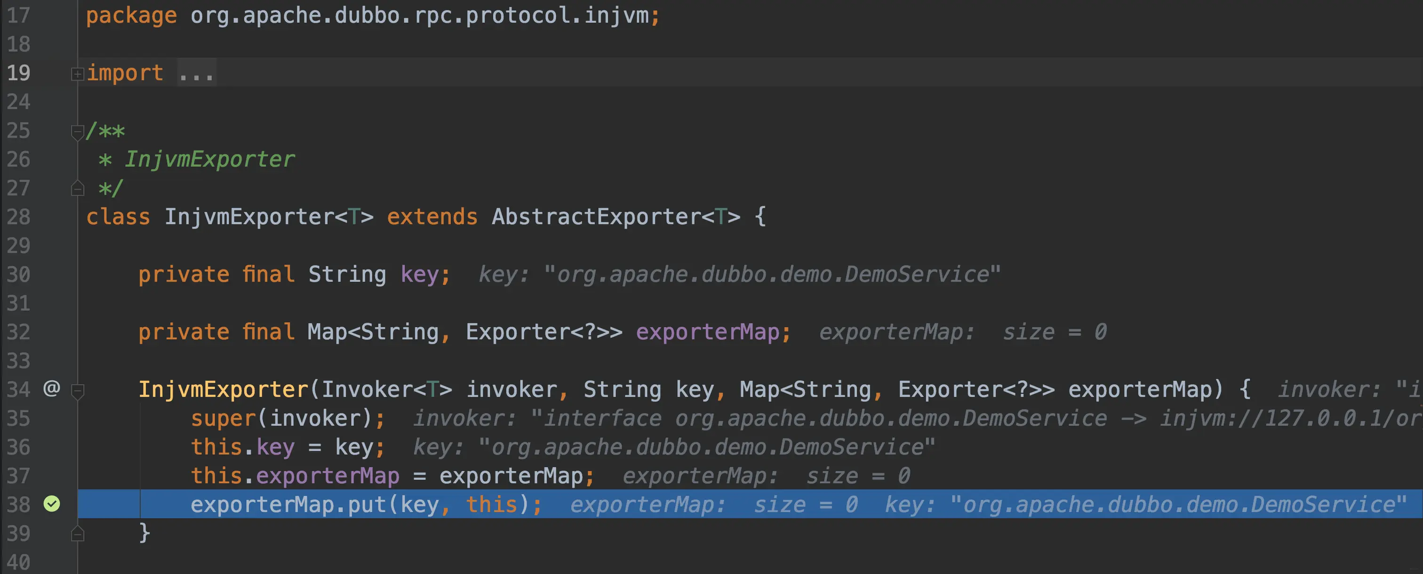Click the size = 0 hint on line 37
The image size is (1423, 574).
858,476
